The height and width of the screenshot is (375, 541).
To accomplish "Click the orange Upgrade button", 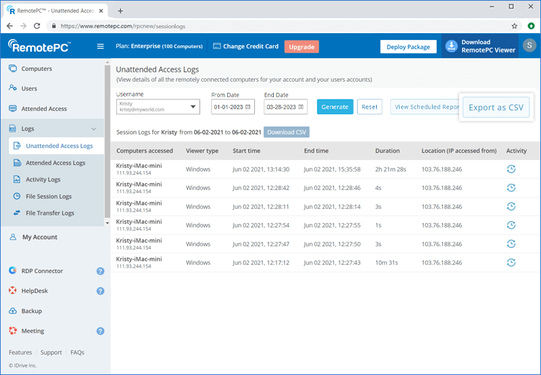I will (302, 47).
